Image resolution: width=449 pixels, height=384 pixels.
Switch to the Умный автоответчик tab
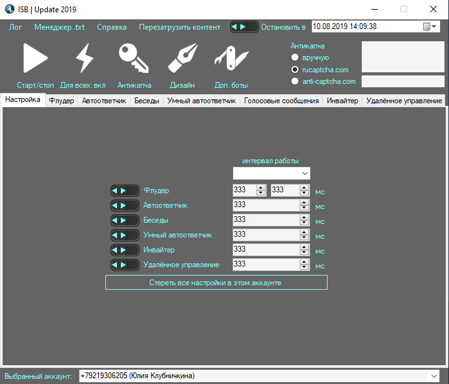pyautogui.click(x=202, y=101)
